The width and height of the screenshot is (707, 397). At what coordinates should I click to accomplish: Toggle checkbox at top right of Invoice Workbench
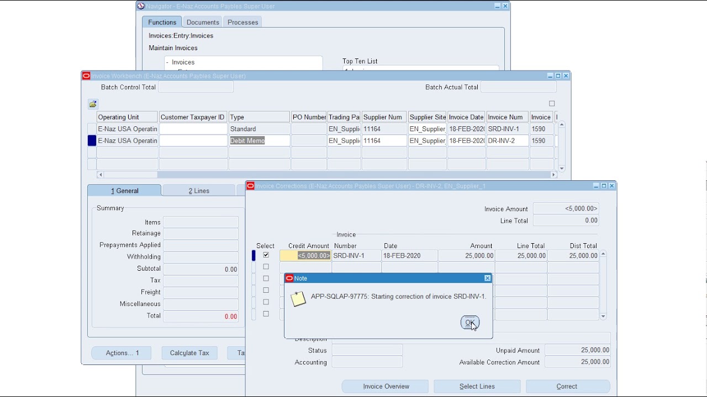(x=552, y=104)
